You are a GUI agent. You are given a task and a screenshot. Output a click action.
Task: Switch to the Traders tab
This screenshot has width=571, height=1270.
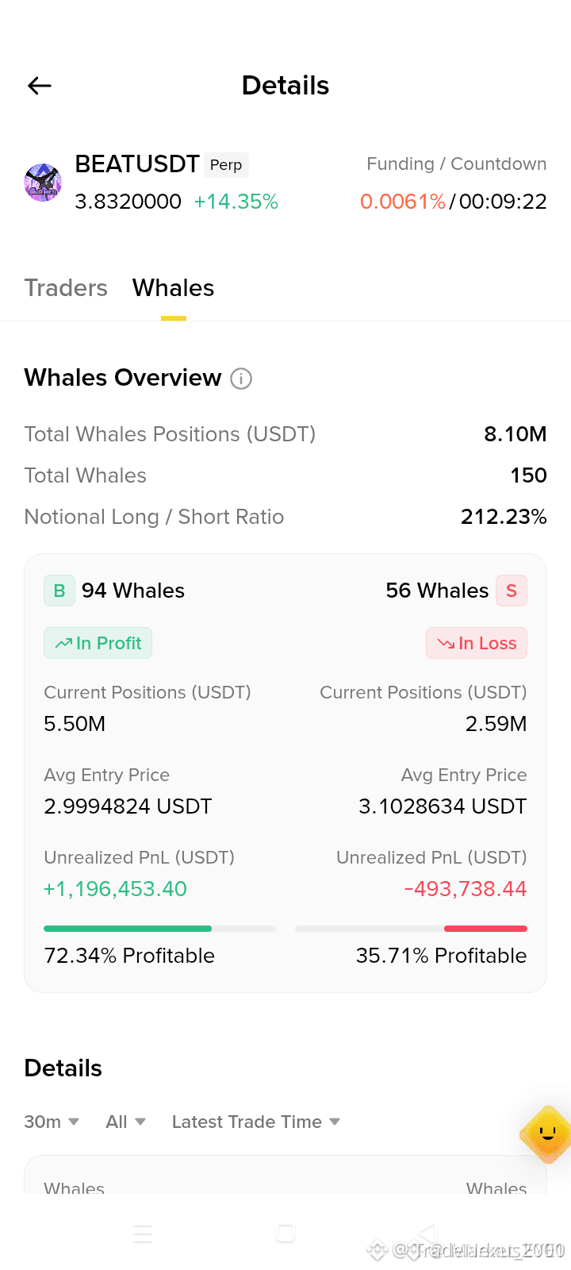coord(66,287)
